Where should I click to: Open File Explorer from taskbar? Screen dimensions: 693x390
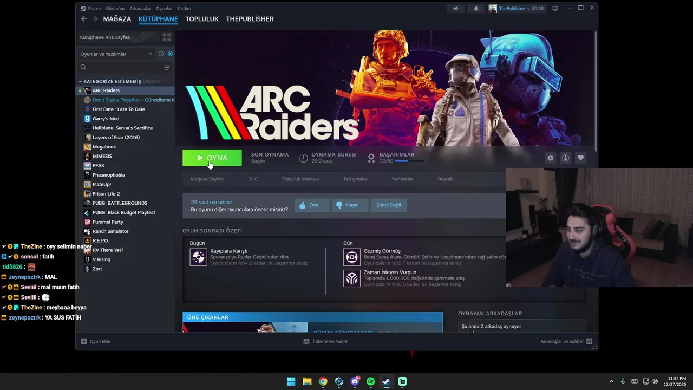tap(307, 381)
